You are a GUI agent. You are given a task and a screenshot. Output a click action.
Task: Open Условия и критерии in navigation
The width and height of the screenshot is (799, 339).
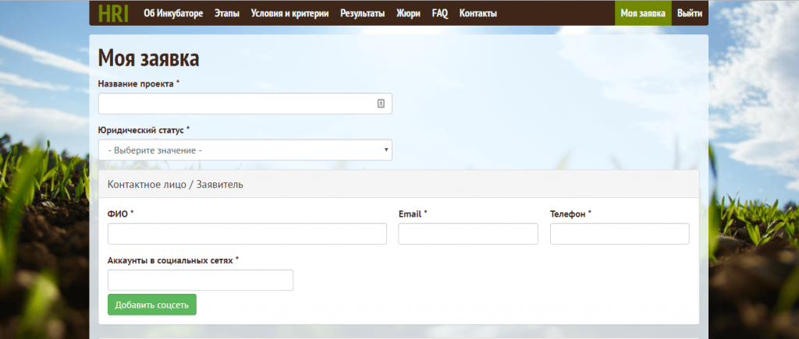click(x=289, y=14)
